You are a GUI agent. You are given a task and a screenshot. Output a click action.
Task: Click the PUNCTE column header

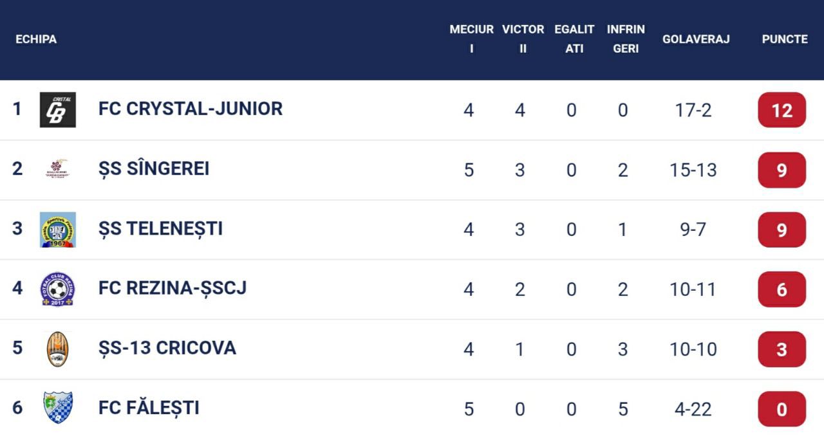tap(784, 39)
